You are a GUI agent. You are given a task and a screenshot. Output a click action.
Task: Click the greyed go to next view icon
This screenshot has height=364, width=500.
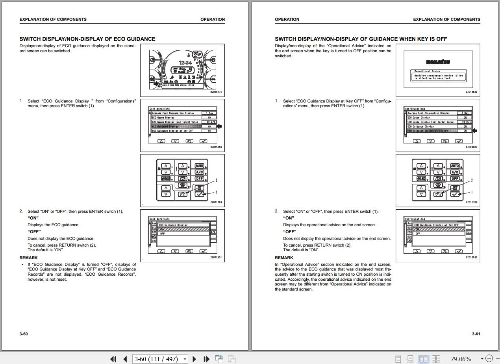(x=232, y=359)
